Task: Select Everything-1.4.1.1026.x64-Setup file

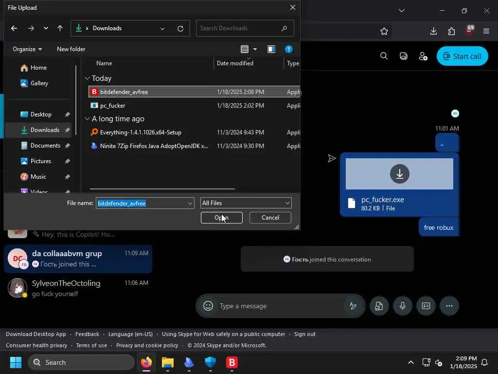Action: tap(195, 132)
